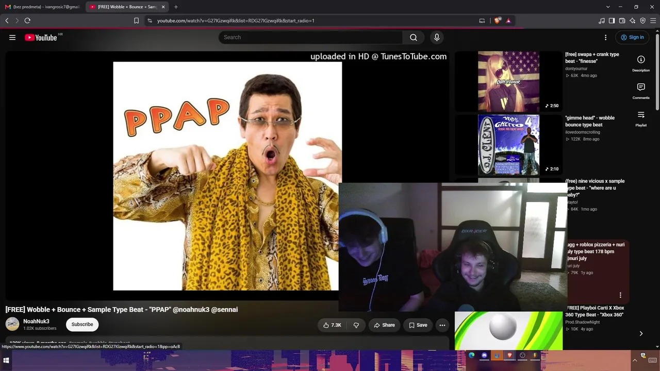The height and width of the screenshot is (371, 660).
Task: Open Leo AI assistant icon
Action: 633,21
